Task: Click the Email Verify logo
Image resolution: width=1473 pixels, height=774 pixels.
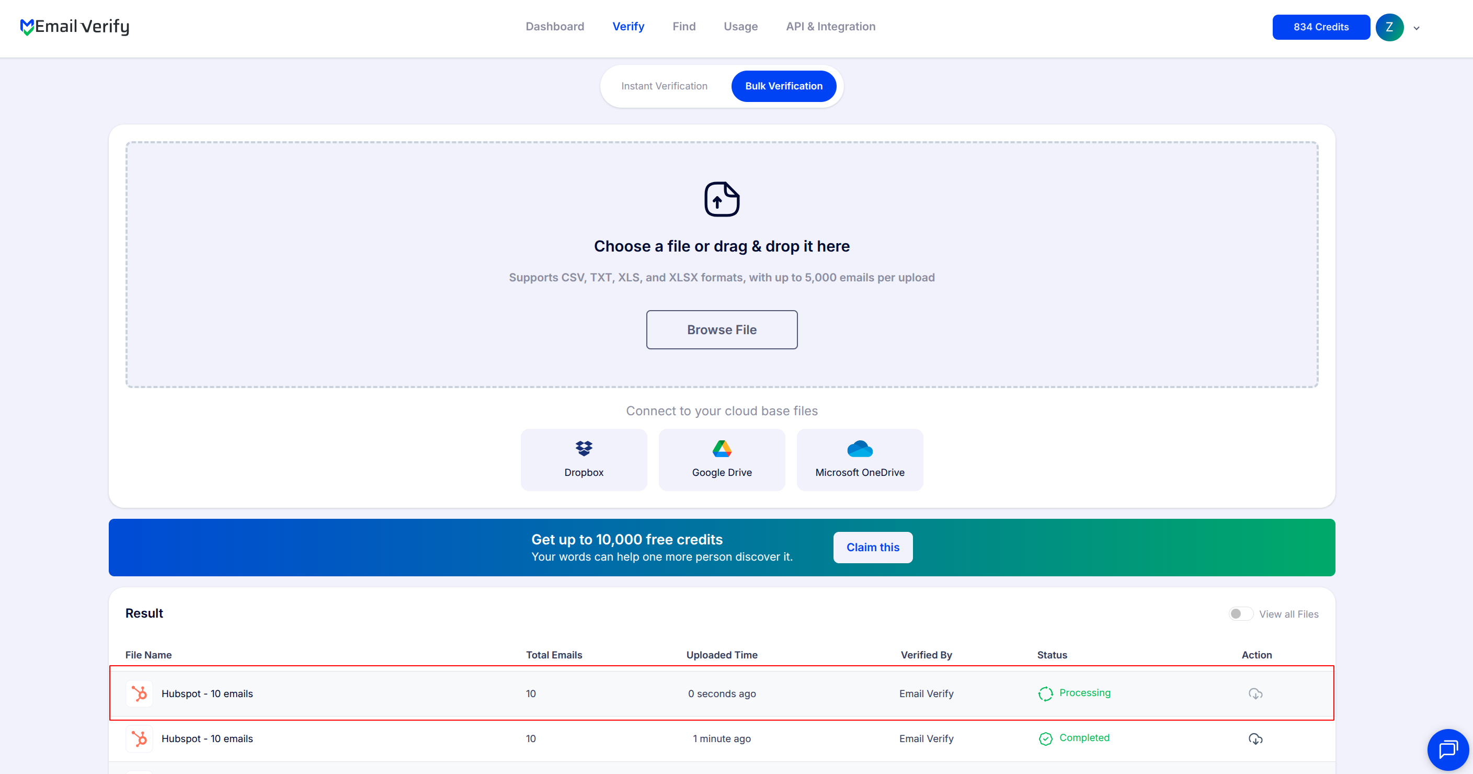Action: click(75, 27)
